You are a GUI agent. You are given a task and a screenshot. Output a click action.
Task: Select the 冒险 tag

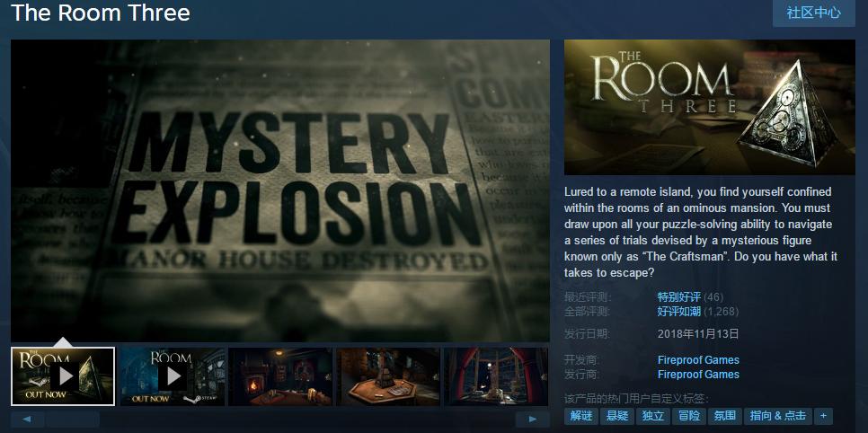pyautogui.click(x=689, y=417)
